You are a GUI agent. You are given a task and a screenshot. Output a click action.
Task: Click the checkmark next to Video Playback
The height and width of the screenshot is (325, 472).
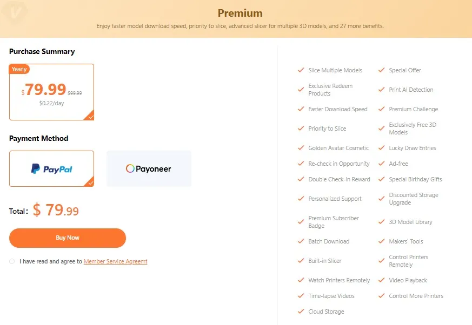[x=381, y=280]
